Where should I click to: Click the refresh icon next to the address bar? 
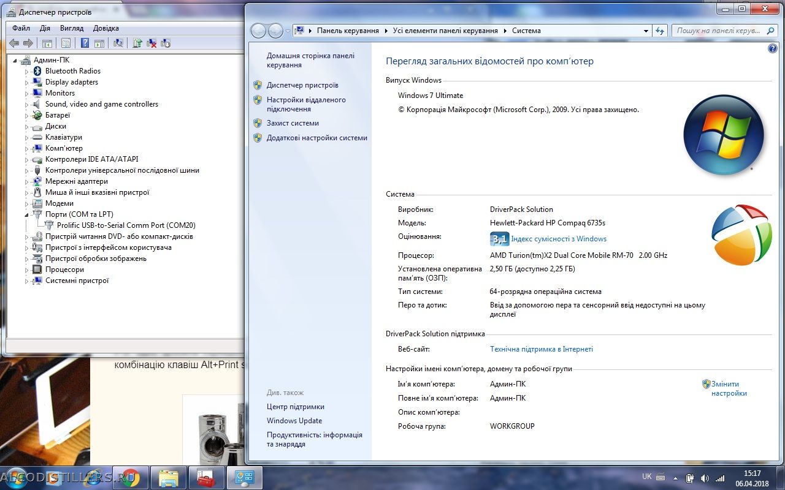[x=660, y=31]
